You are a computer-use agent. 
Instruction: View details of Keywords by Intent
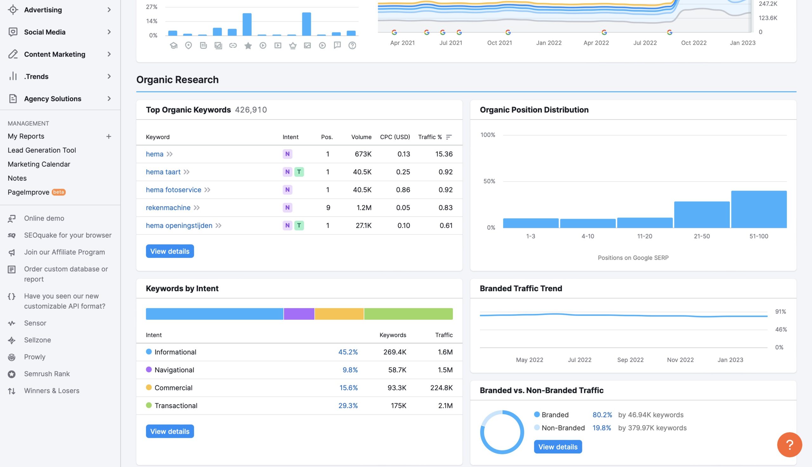[170, 432]
